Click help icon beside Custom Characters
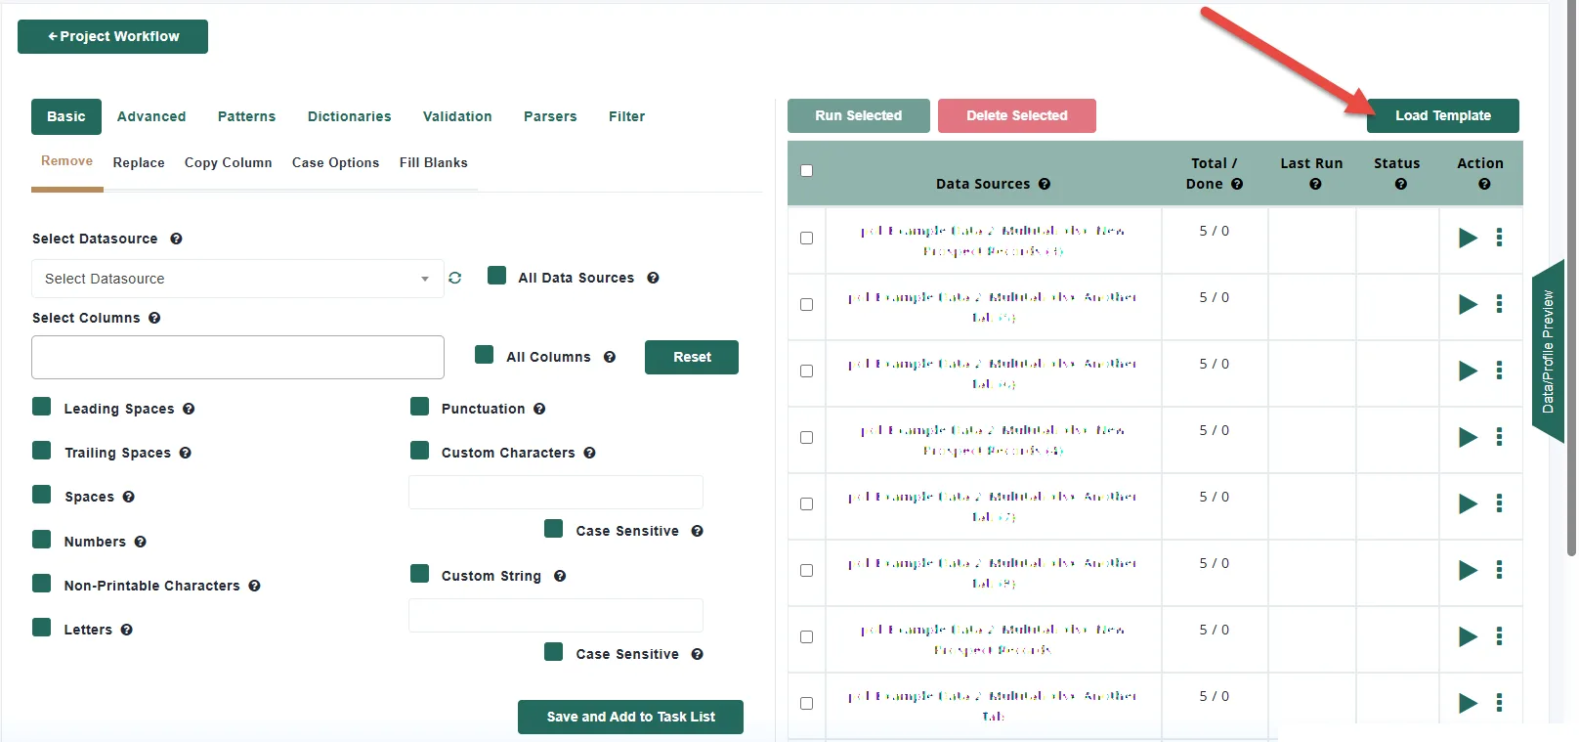Image resolution: width=1579 pixels, height=742 pixels. [590, 453]
